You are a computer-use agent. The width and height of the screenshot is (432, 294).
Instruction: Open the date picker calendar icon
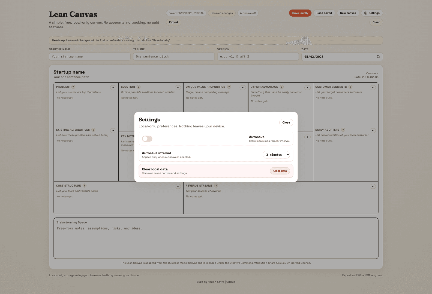pos(378,57)
